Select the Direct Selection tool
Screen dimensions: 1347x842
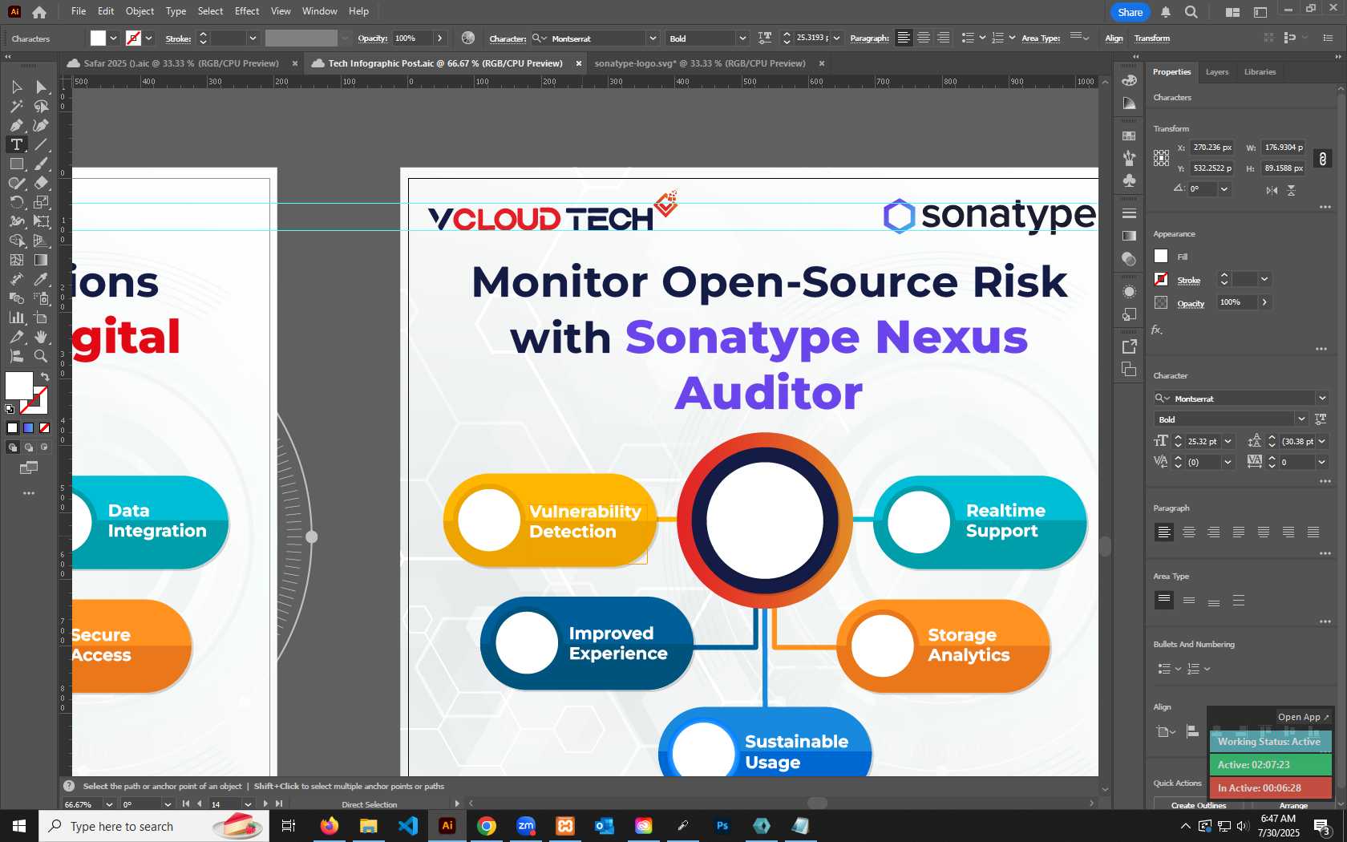(41, 87)
